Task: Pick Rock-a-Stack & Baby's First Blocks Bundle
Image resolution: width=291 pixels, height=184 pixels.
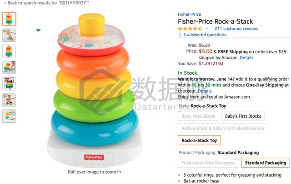Action: [222, 128]
